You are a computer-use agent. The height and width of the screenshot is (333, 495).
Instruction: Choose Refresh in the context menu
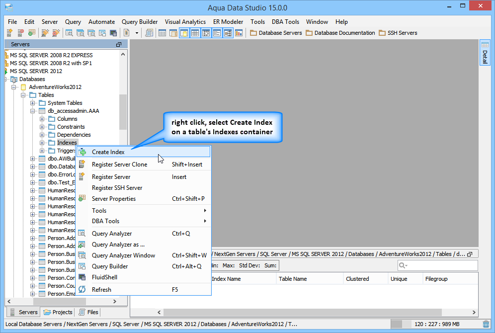click(x=144, y=290)
